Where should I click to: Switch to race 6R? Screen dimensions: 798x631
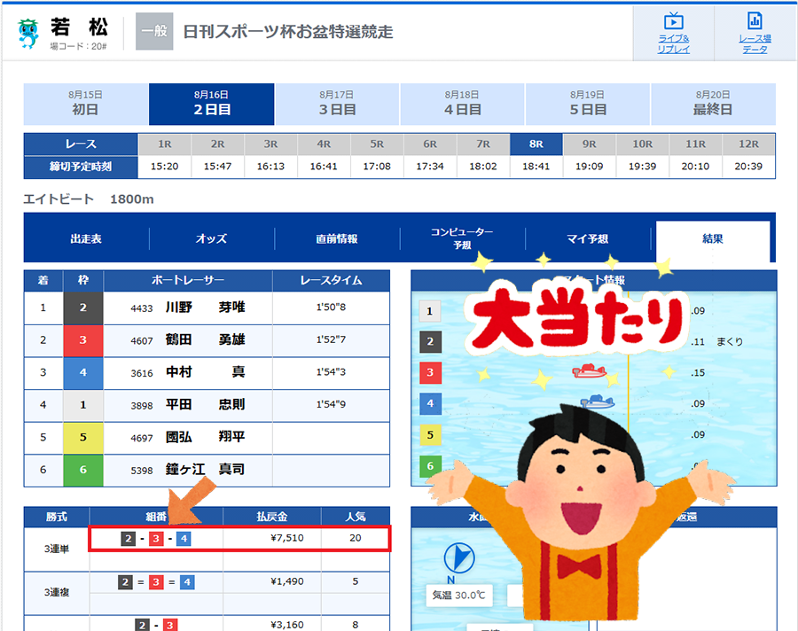click(430, 144)
